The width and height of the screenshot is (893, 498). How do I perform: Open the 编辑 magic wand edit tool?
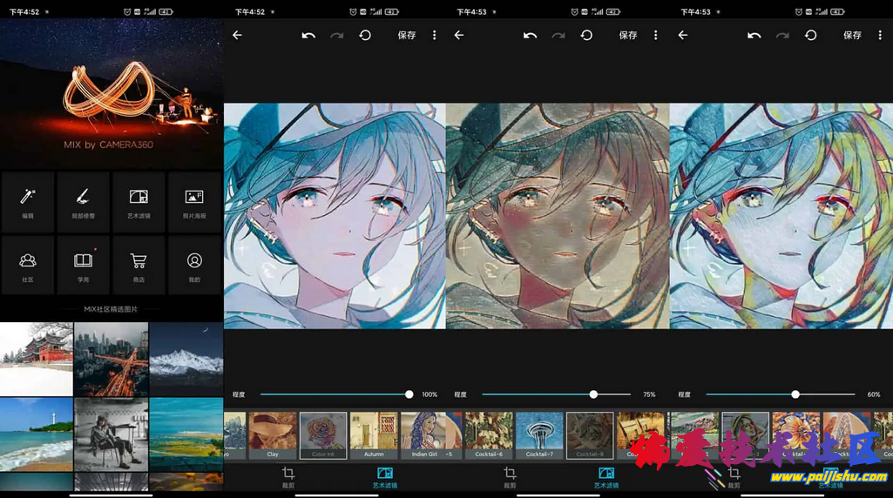(28, 201)
